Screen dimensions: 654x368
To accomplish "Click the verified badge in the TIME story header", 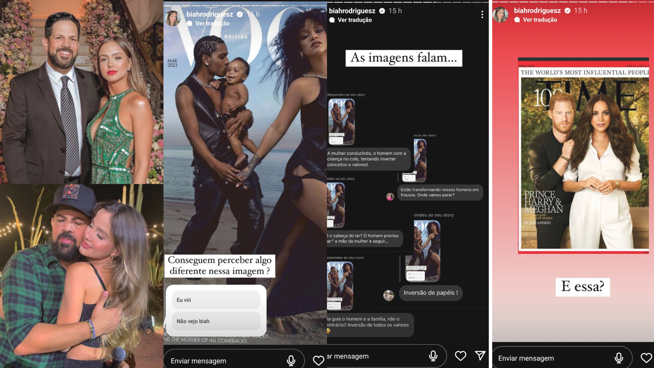I will (567, 11).
